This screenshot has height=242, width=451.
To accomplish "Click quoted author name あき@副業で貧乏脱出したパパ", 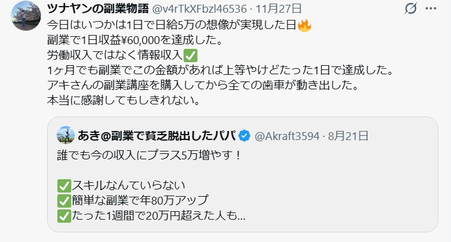I will pos(157,135).
